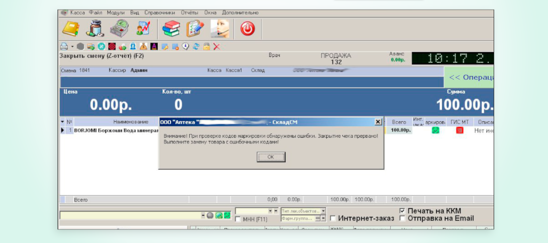Open the Тип лек.объектов dropdown
The height and width of the screenshot is (243, 548).
tap(323, 211)
